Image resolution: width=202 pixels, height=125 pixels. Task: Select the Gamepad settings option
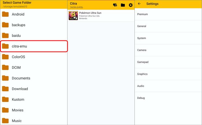[143, 62]
